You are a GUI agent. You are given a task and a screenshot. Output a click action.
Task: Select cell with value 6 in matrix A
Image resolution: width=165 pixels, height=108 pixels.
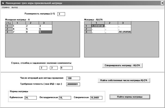pos(45,29)
